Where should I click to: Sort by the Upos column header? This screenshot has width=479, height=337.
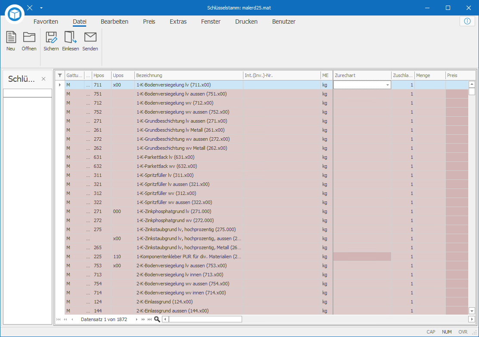coord(123,75)
